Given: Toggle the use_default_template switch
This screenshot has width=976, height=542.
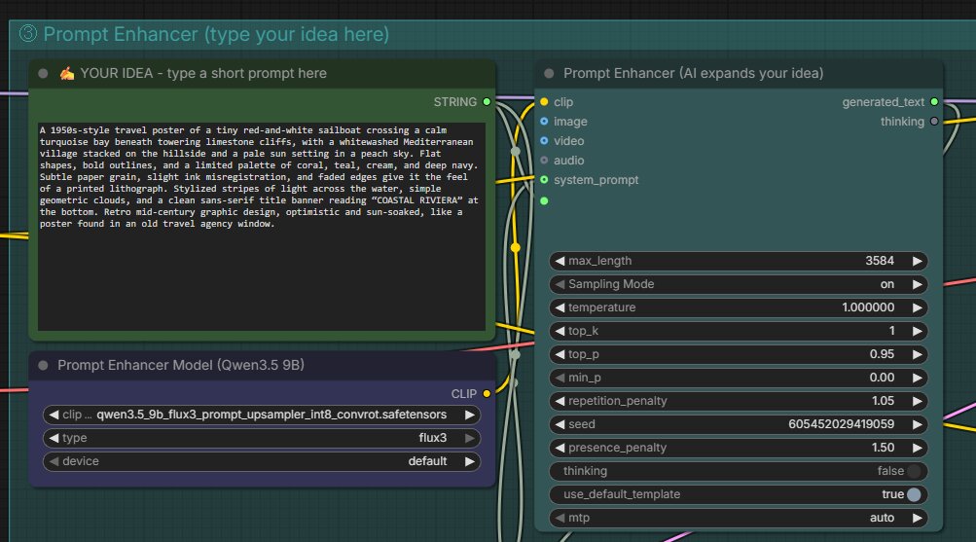Looking at the screenshot, I should pos(914,494).
